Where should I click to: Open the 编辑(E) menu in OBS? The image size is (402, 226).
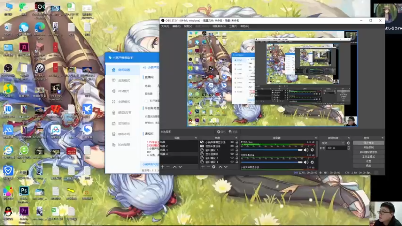(x=176, y=26)
